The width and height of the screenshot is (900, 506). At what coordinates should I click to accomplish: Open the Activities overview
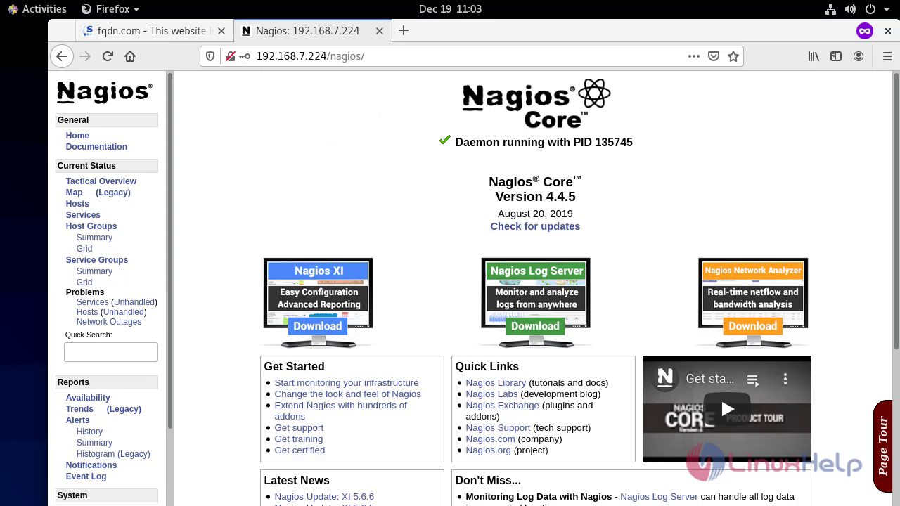pyautogui.click(x=37, y=9)
